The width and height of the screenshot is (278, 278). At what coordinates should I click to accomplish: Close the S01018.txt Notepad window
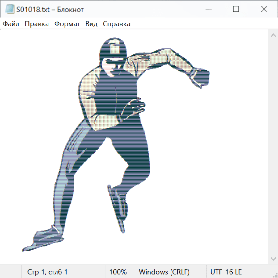264,9
